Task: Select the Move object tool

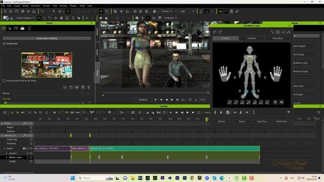Action: pyautogui.click(x=60, y=11)
